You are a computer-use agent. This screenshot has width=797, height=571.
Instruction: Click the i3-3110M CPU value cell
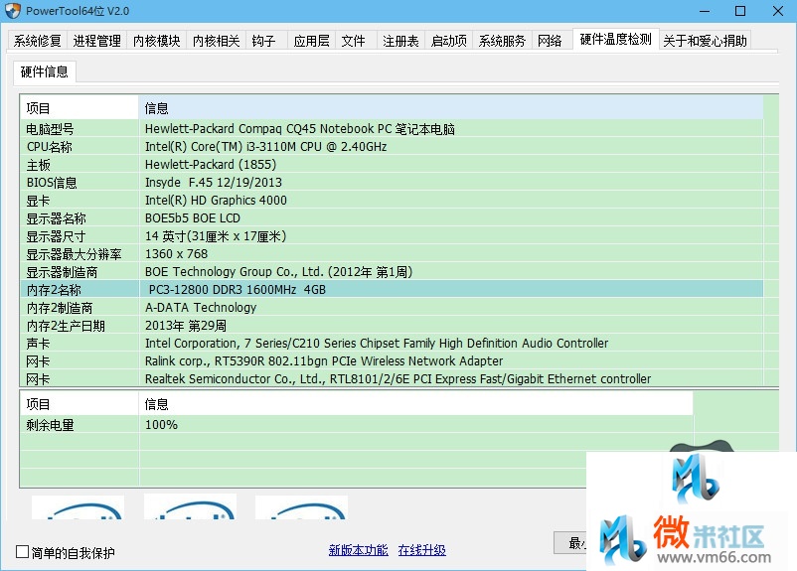coord(266,146)
